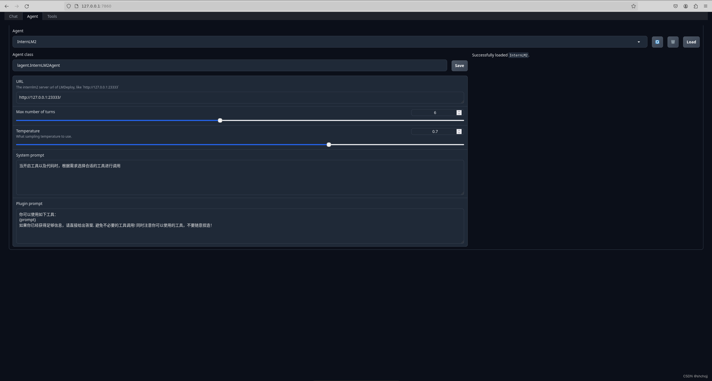Reload the browser page
This screenshot has height=381, width=712.
(27, 6)
